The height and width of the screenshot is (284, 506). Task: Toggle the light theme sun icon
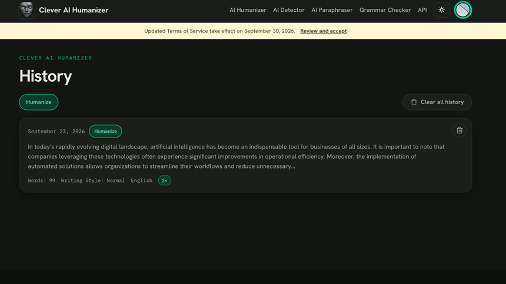[441, 10]
